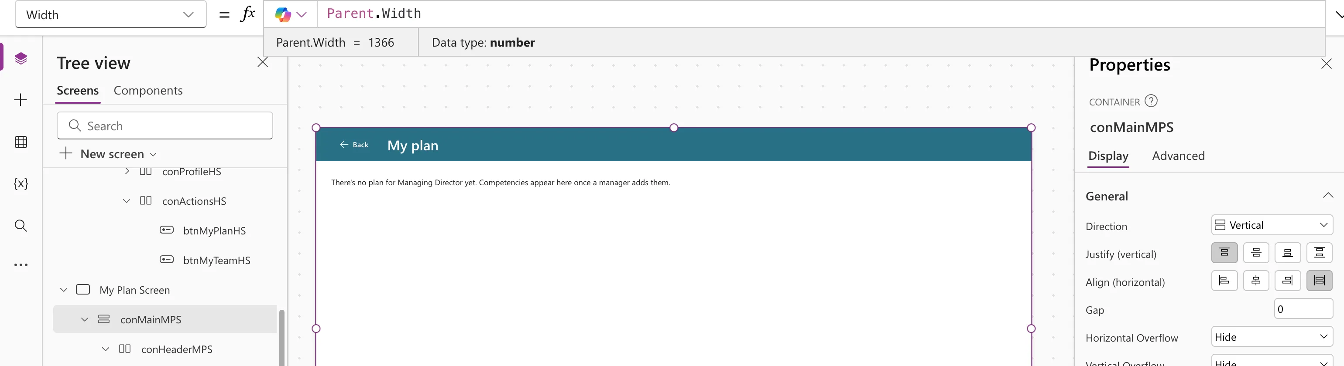Click the Insert plus icon in sidebar
This screenshot has width=1344, height=366.
tap(21, 100)
